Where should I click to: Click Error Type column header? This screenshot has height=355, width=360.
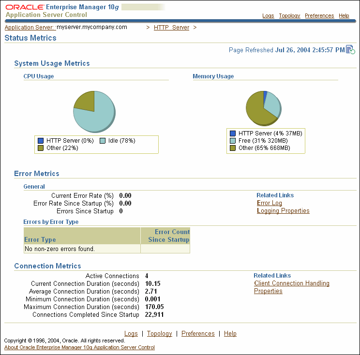point(82,236)
